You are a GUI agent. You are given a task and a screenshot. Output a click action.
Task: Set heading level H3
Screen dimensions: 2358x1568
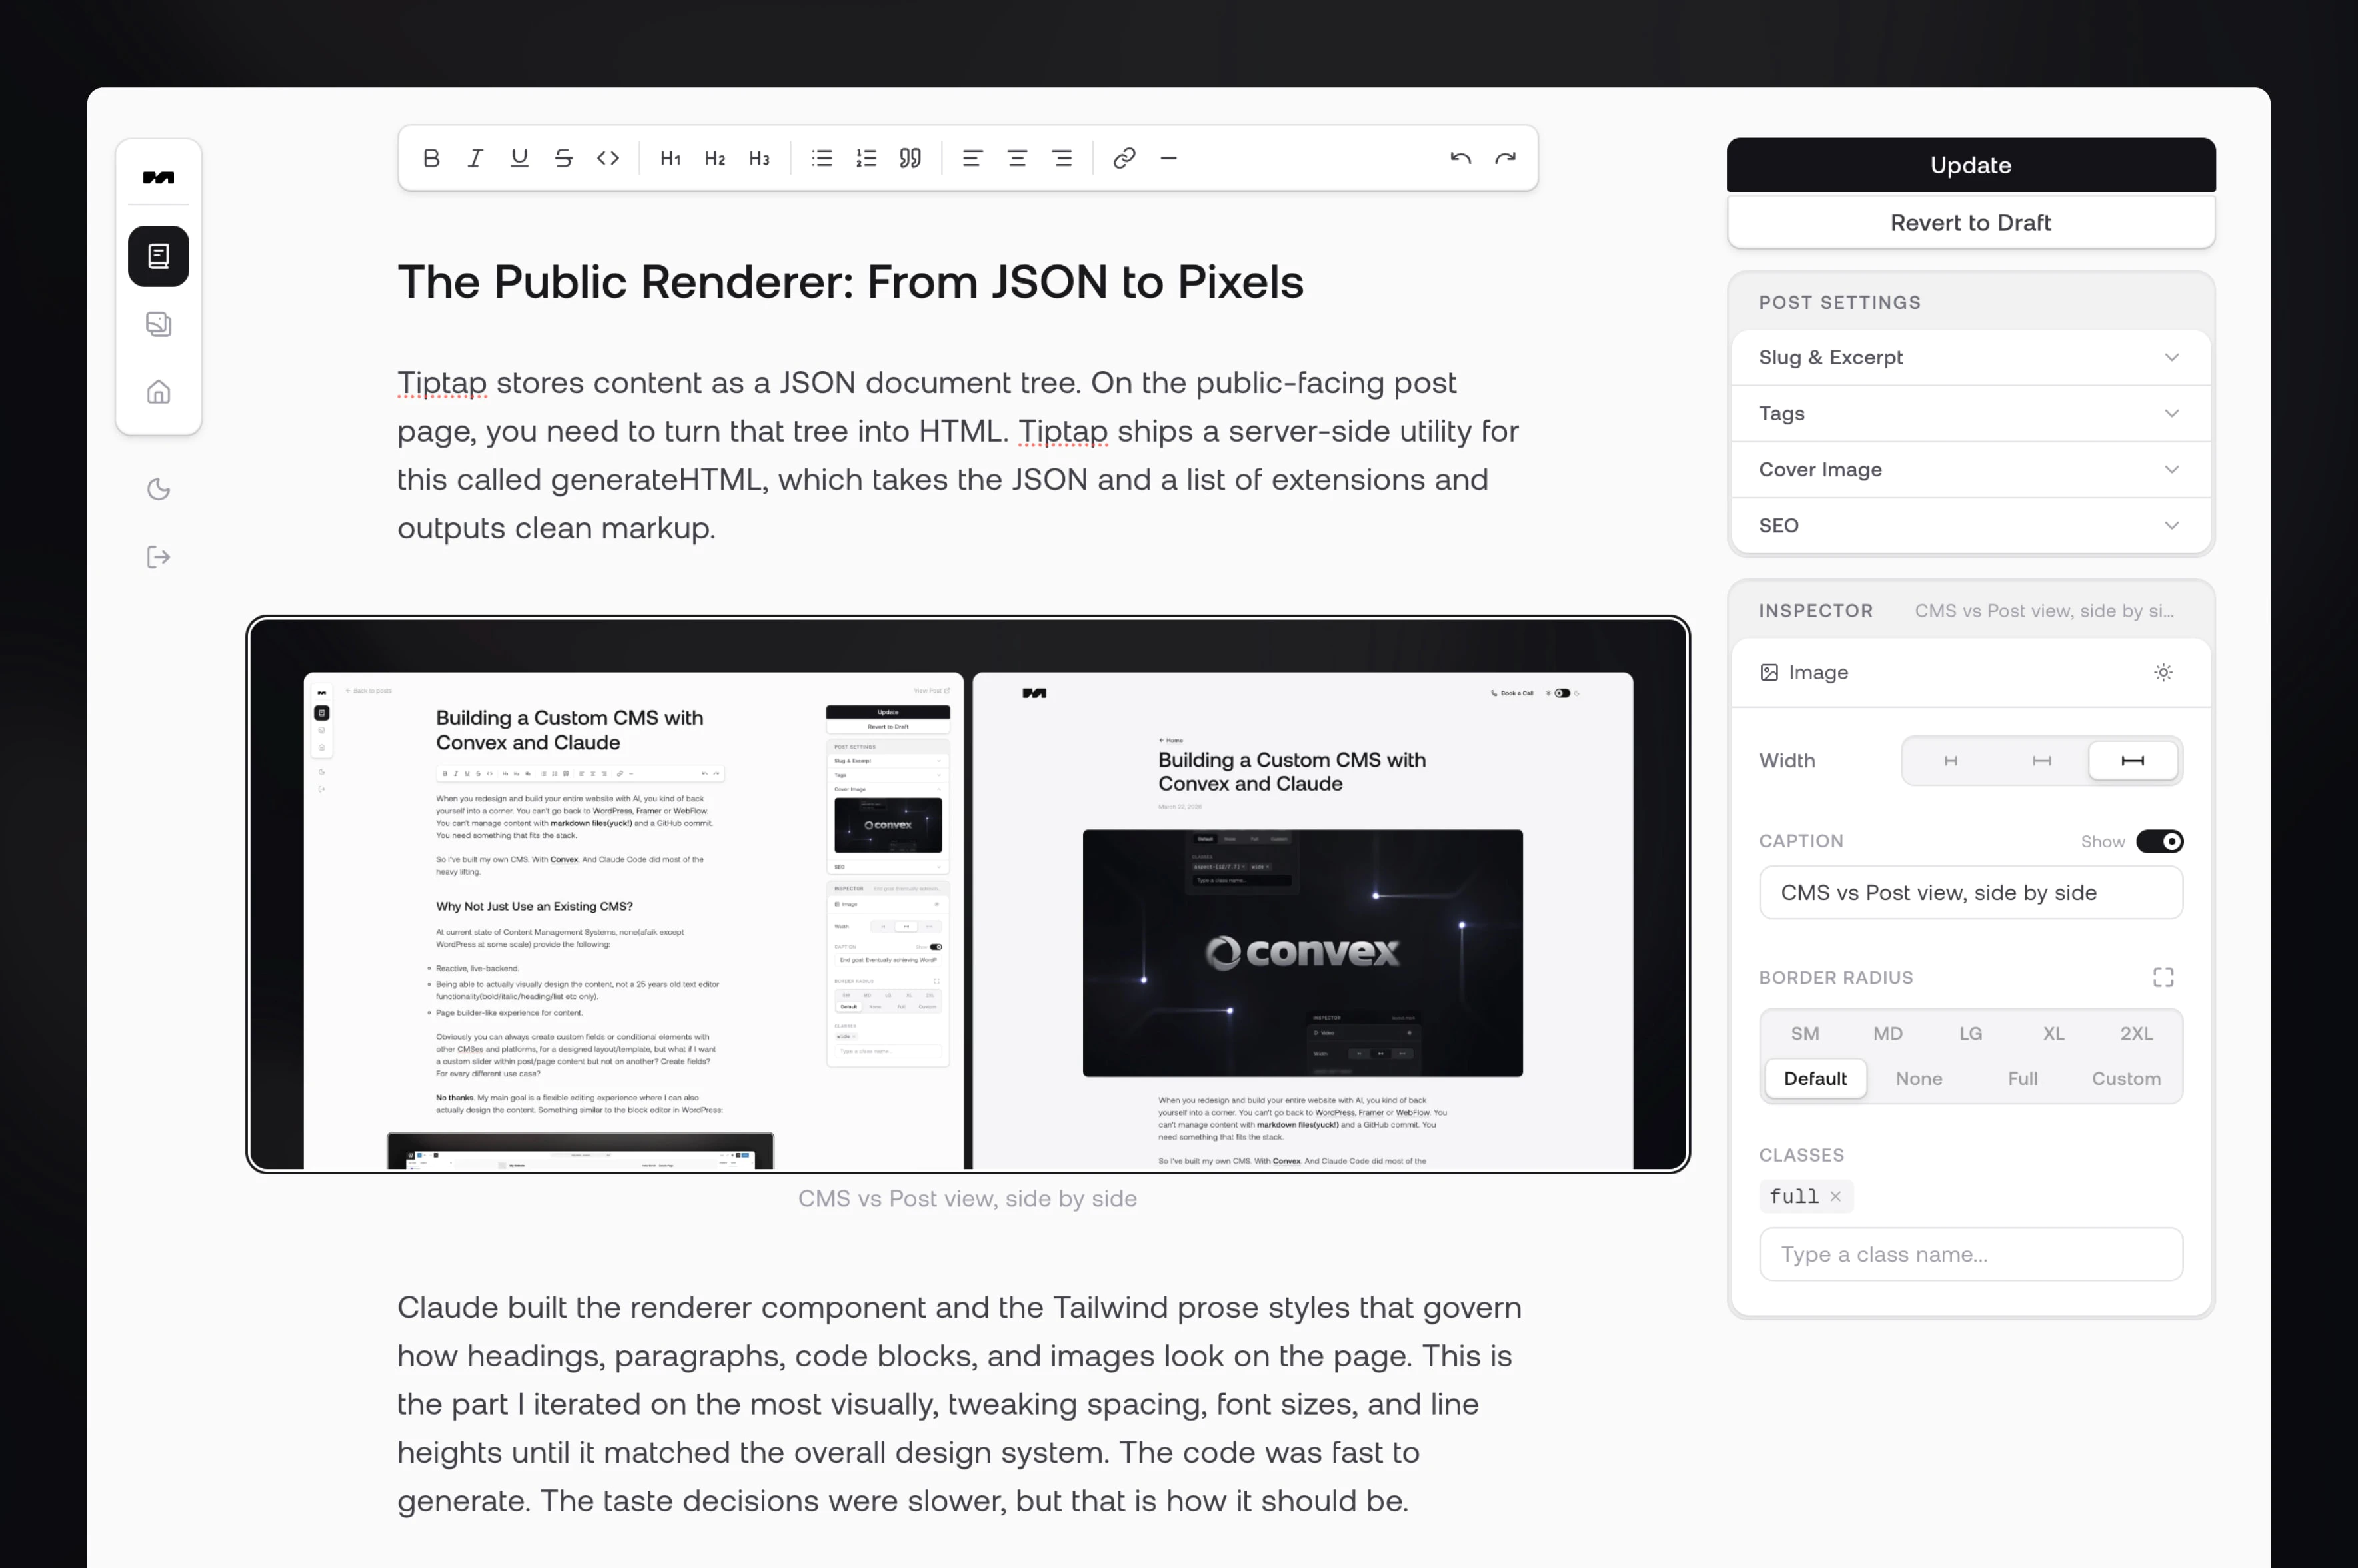(758, 158)
